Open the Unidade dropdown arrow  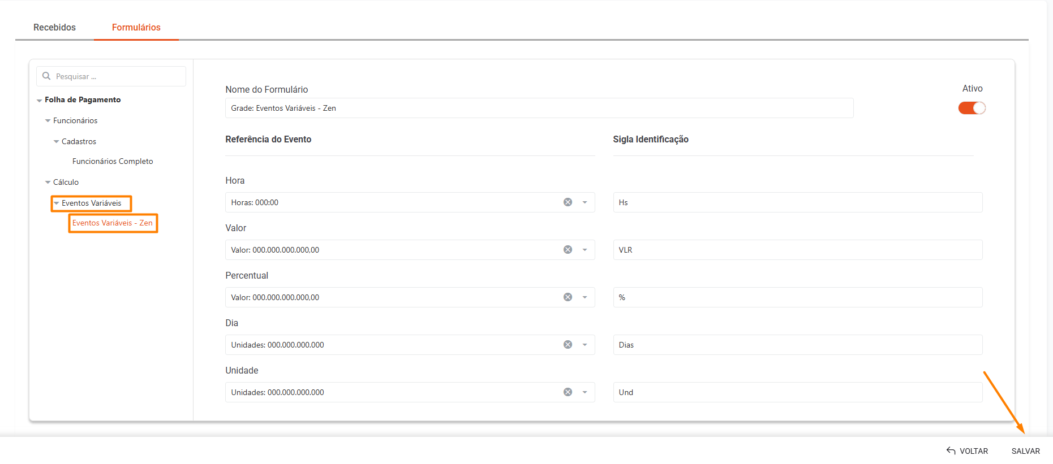tap(584, 392)
